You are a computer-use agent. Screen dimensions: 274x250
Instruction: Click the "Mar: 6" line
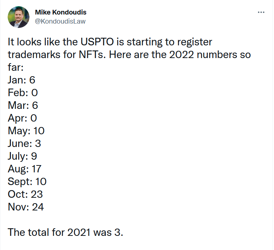23,106
